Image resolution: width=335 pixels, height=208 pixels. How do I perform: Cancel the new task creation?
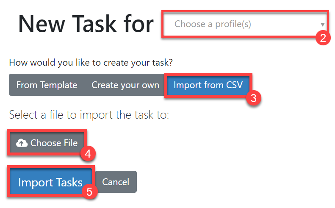(116, 182)
